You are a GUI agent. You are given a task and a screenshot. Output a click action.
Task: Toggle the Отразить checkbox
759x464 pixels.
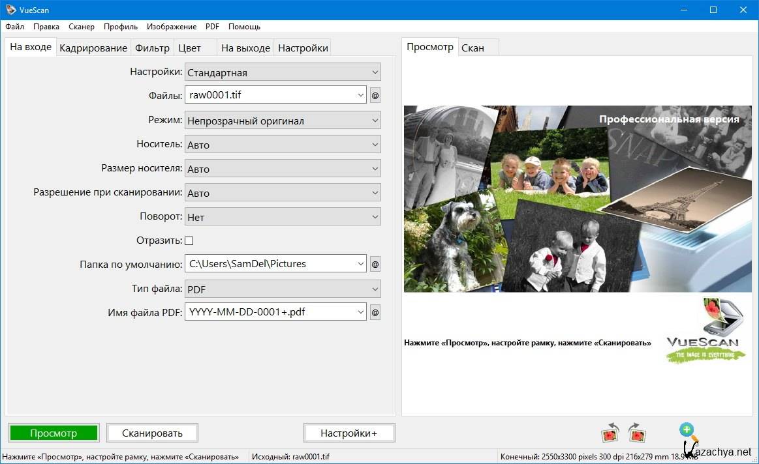(x=189, y=240)
